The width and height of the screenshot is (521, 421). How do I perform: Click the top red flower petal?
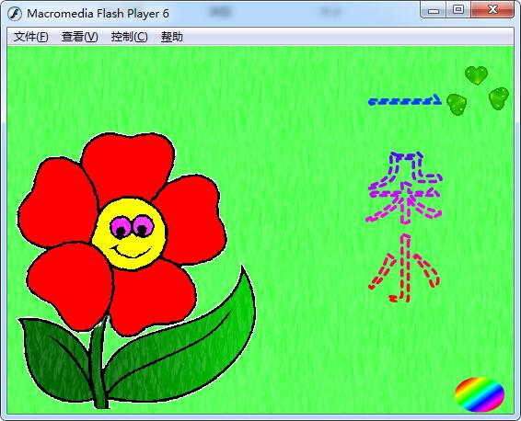[128, 165]
